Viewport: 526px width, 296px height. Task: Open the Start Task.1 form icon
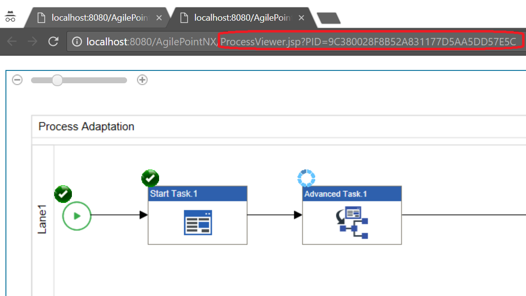(x=197, y=223)
